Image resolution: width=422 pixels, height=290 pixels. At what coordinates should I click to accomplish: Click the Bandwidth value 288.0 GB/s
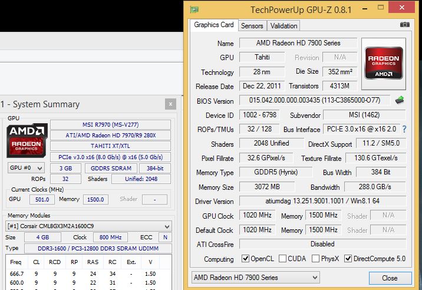click(375, 187)
